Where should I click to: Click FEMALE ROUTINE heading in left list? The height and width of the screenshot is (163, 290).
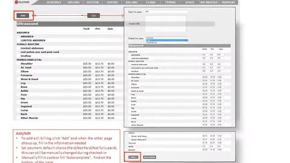[28, 44]
